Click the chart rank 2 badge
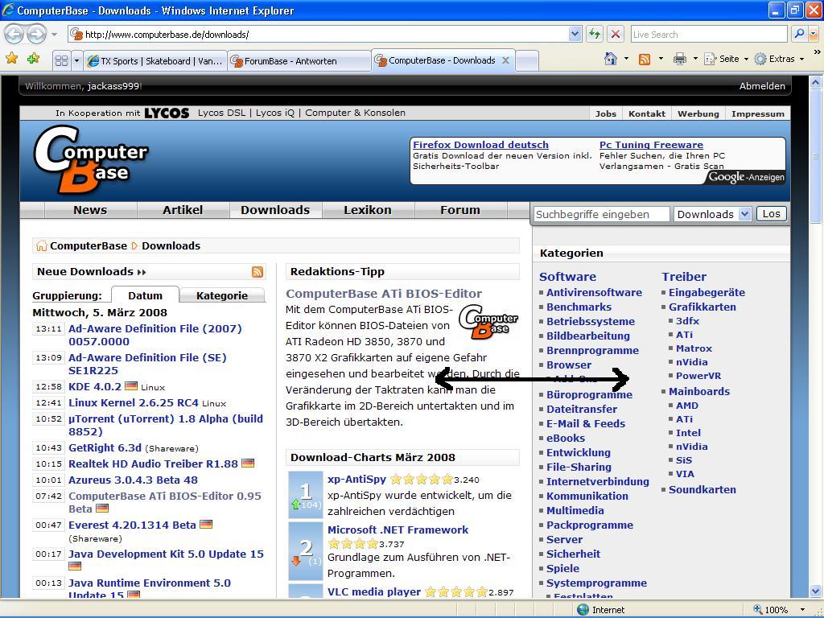This screenshot has width=824, height=618. [x=305, y=550]
